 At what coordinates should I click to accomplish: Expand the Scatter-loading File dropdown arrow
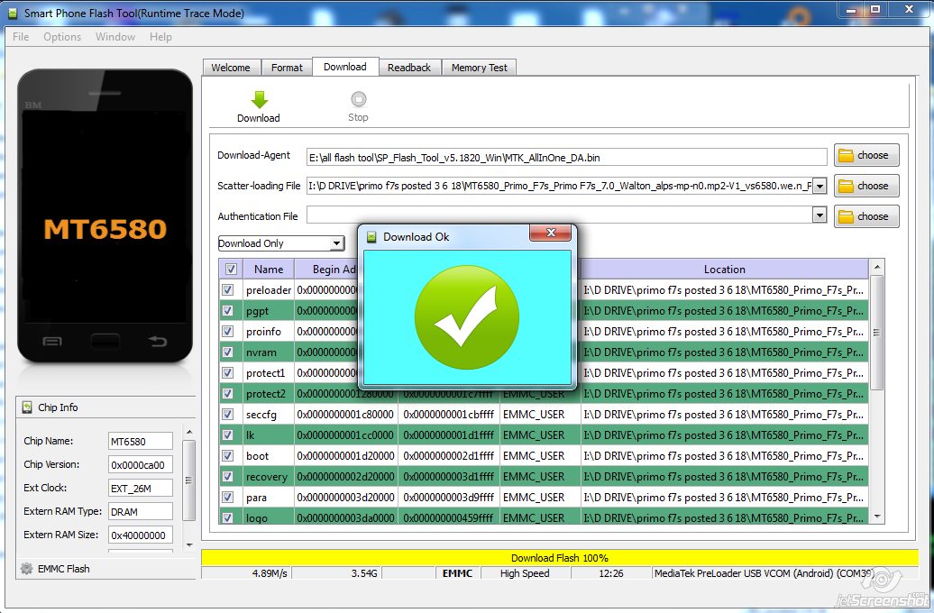coord(820,186)
